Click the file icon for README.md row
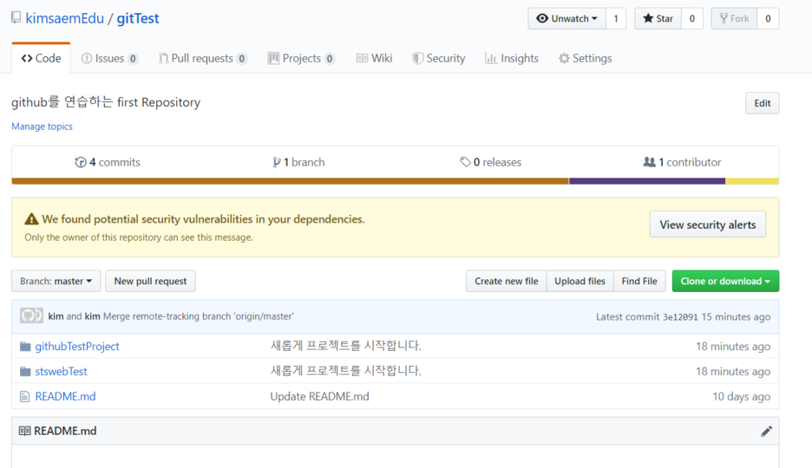This screenshot has height=468, width=812. 24,397
